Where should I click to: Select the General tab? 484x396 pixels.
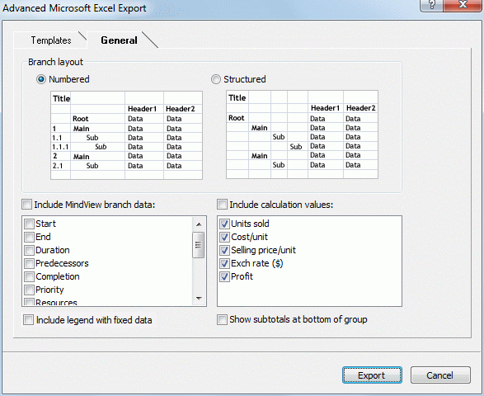pos(120,40)
